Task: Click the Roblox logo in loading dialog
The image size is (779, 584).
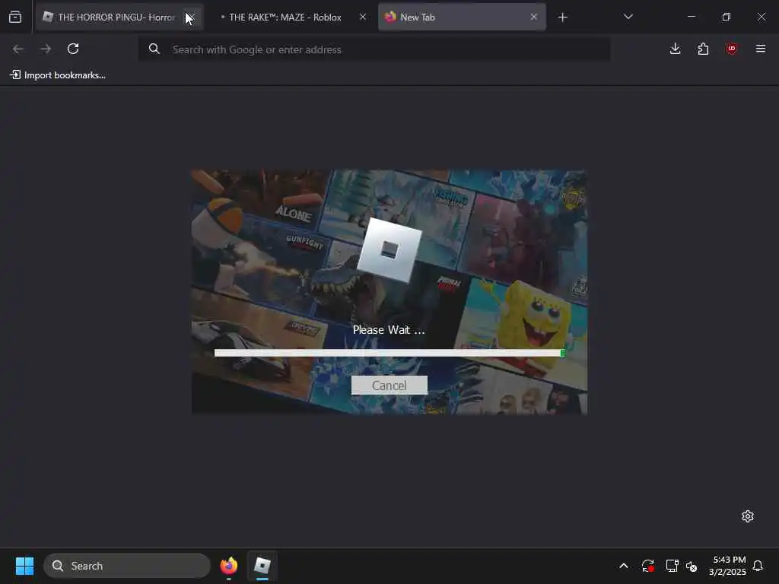Action: (x=389, y=250)
